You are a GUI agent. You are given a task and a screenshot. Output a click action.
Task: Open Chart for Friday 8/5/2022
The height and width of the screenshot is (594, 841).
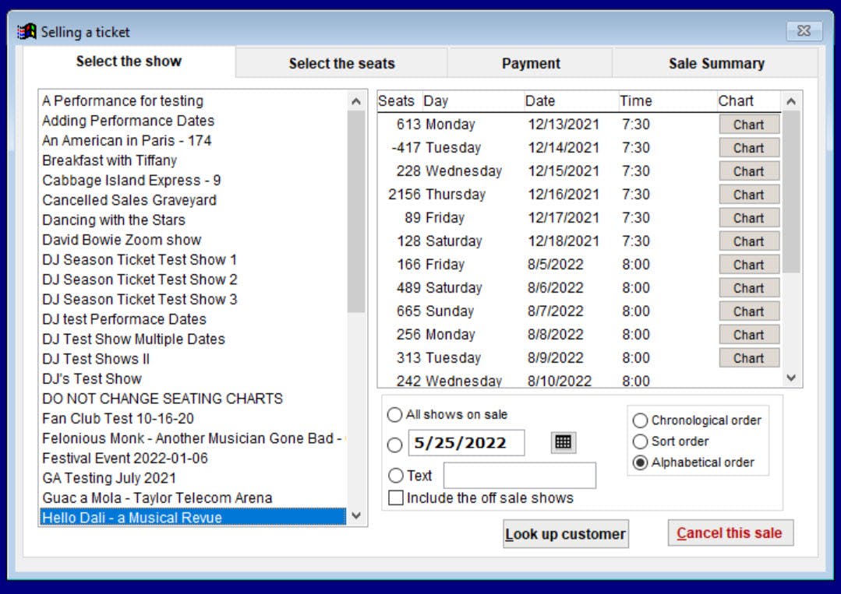tap(749, 265)
